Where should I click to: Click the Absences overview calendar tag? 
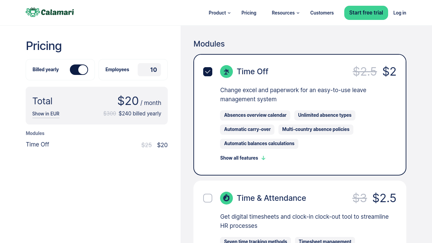[x=255, y=115]
